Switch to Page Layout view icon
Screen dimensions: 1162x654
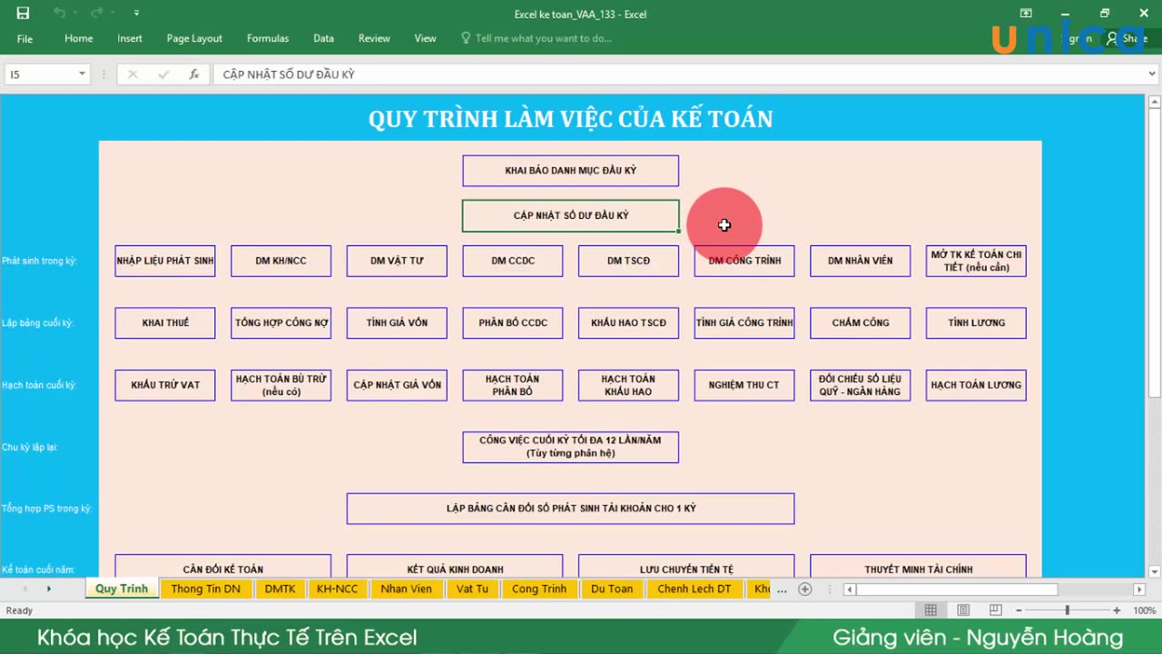click(963, 610)
